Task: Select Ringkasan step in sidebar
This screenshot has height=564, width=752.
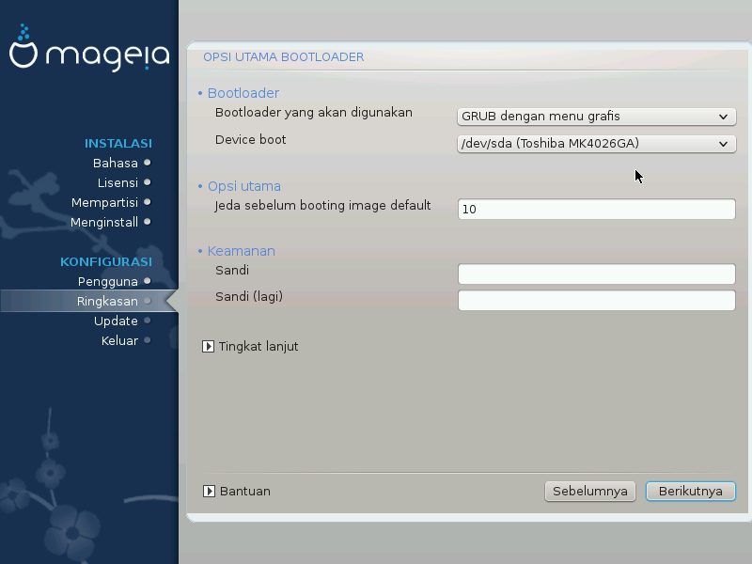Action: (x=107, y=301)
